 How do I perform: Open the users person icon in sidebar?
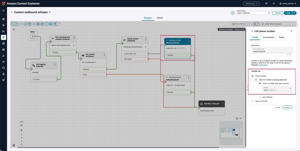(4, 74)
